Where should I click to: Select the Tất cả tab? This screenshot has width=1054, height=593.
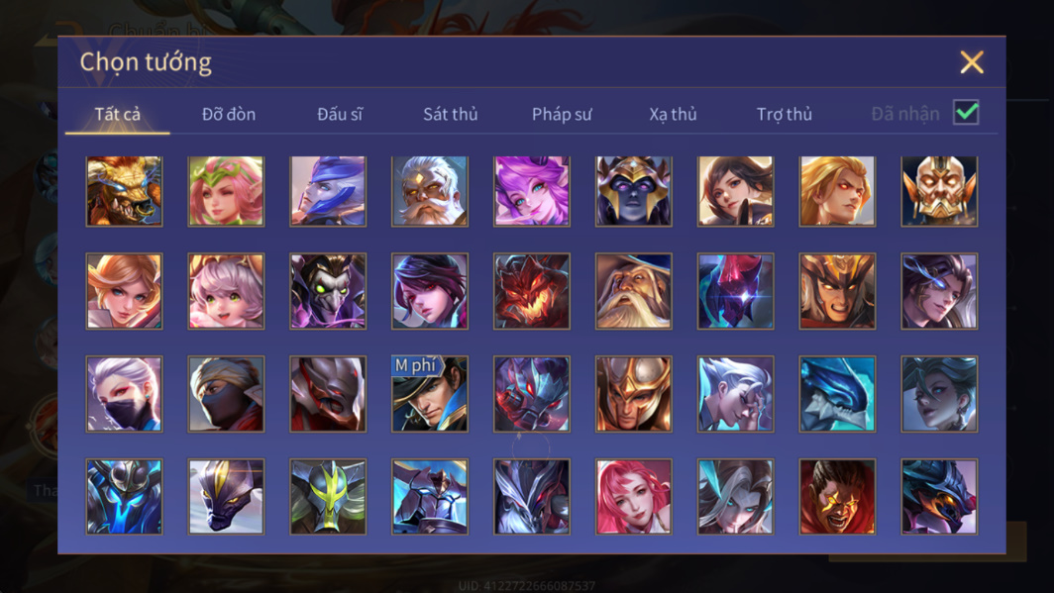coord(118,114)
